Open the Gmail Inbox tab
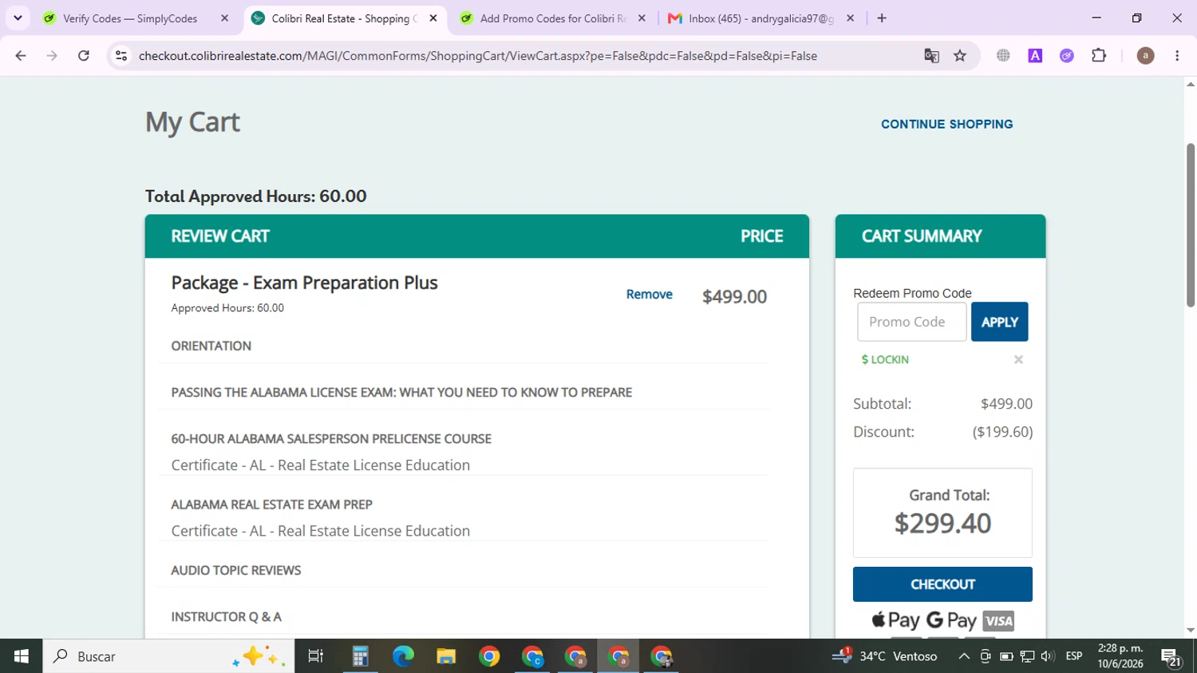The width and height of the screenshot is (1197, 673). [761, 18]
